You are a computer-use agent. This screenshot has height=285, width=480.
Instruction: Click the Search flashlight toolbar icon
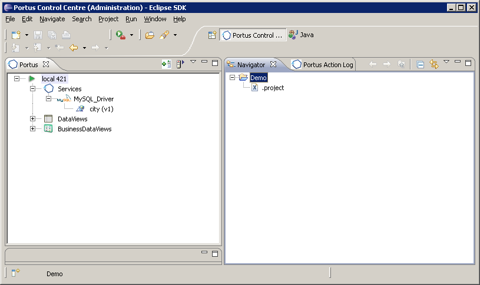164,35
